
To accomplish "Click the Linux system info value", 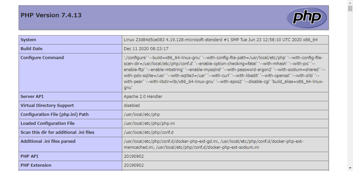I will 221,40.
